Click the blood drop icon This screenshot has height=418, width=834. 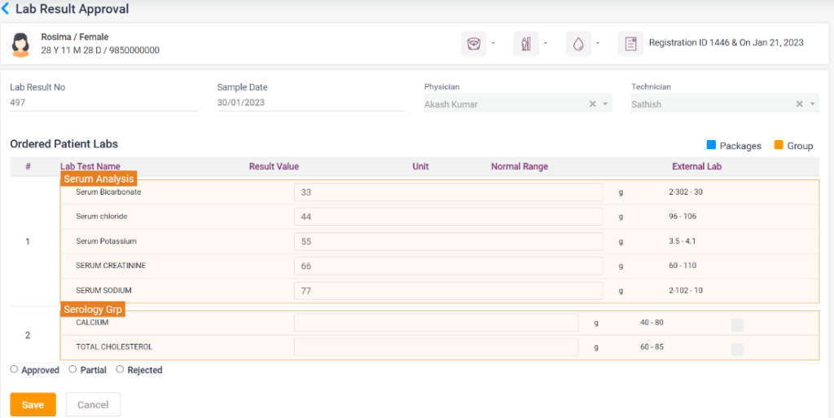point(578,44)
